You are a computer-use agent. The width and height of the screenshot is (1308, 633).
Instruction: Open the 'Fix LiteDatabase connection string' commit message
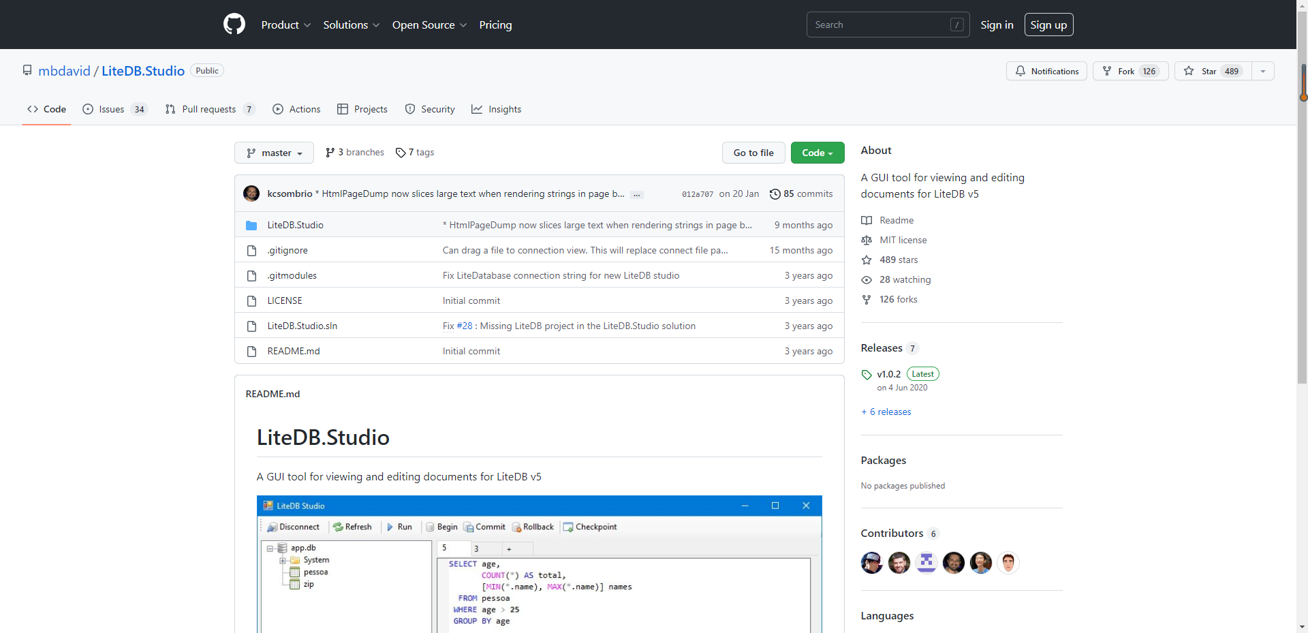(x=561, y=276)
